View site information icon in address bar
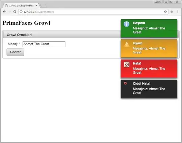Screen dimensions: 182x143 coord(21,12)
